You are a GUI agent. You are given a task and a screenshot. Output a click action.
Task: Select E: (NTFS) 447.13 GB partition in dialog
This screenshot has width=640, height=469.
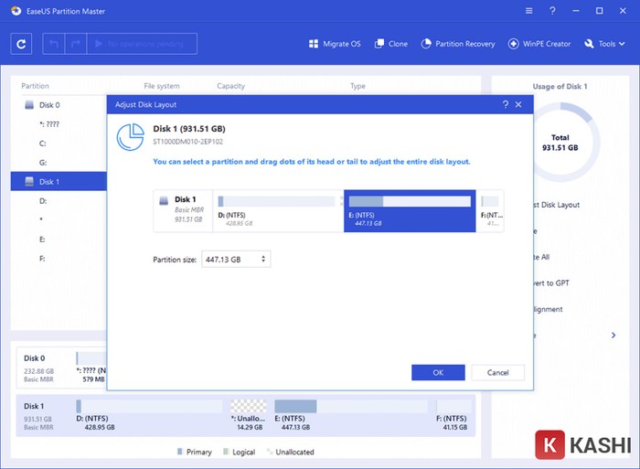pos(410,211)
